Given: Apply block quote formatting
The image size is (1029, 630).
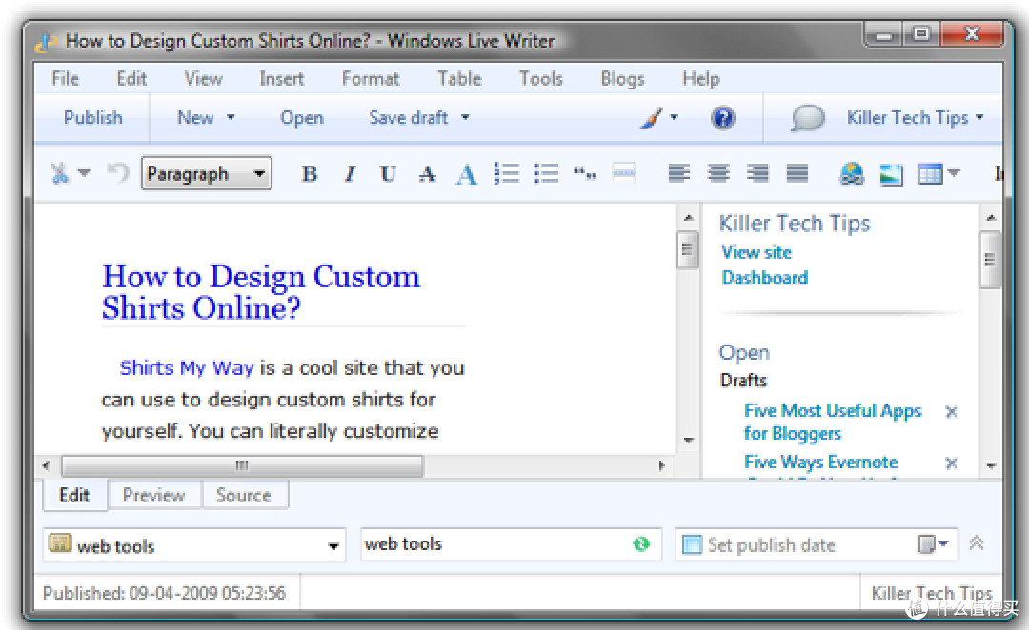Looking at the screenshot, I should pyautogui.click(x=585, y=174).
